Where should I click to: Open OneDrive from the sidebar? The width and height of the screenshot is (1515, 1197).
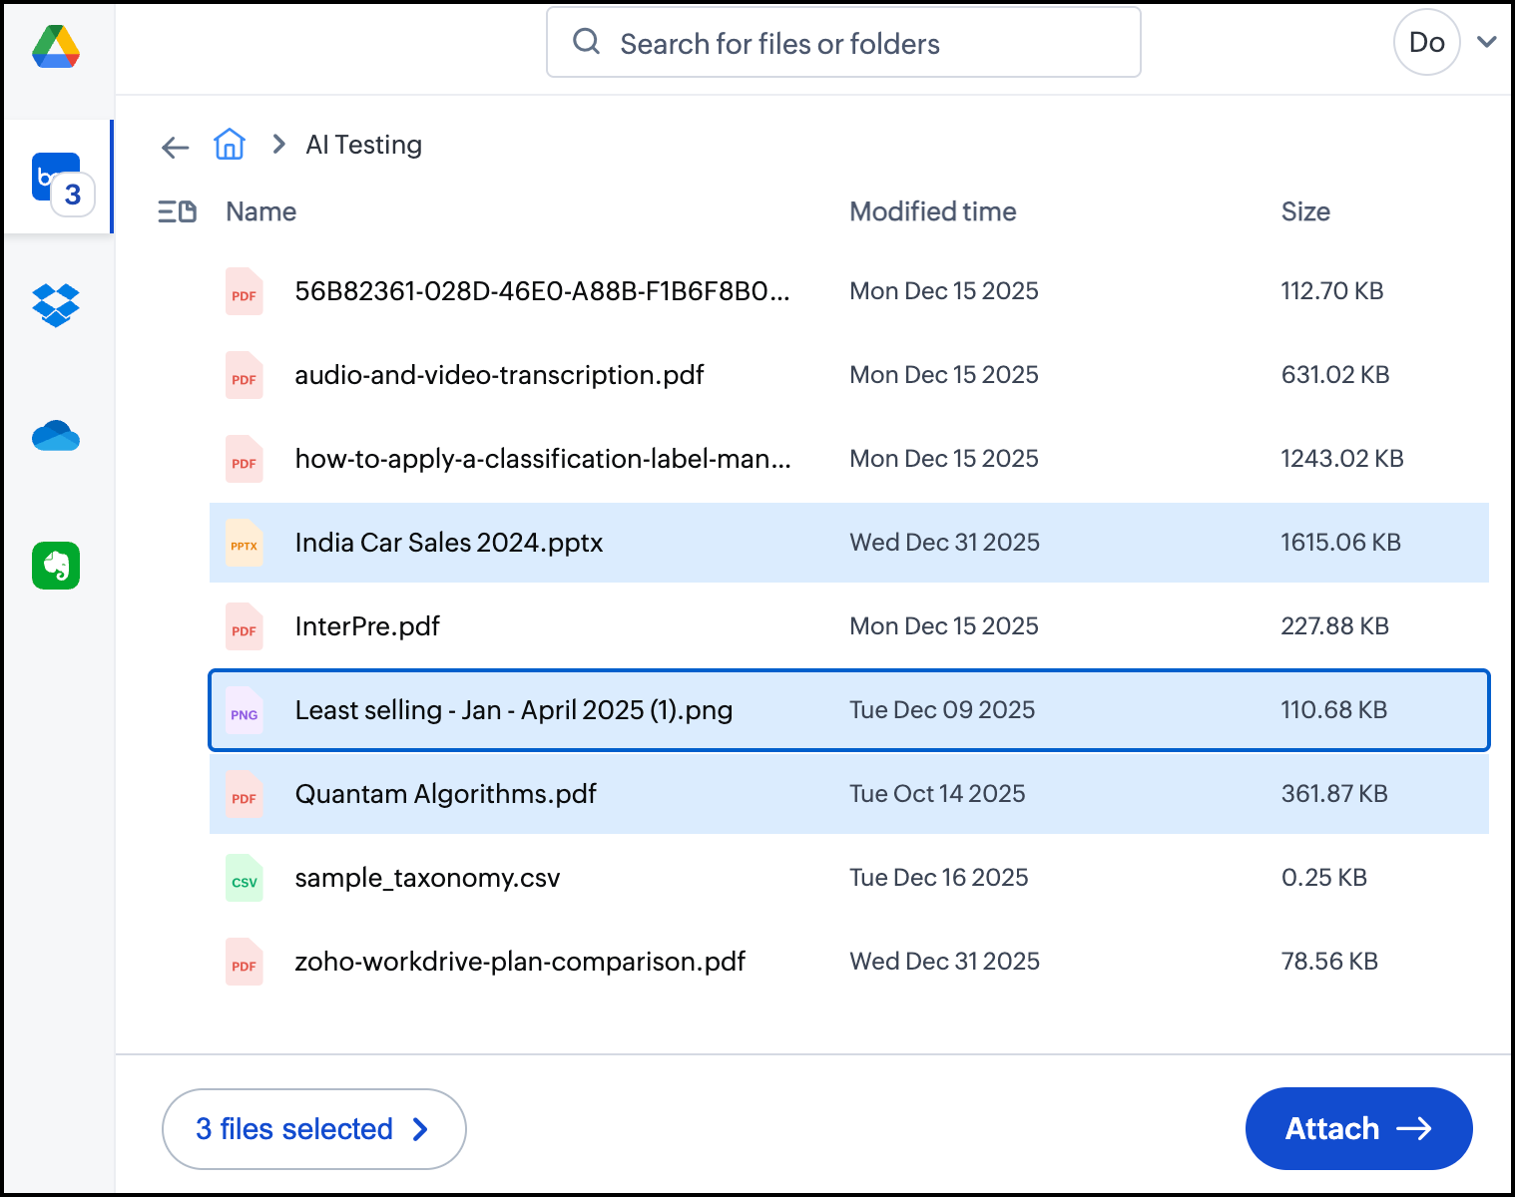pos(56,436)
